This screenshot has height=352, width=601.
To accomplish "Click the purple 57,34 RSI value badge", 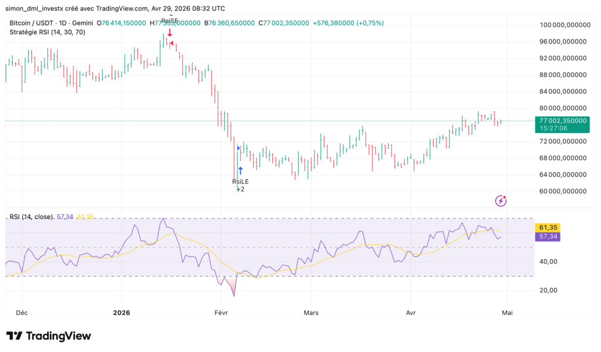I will click(548, 237).
